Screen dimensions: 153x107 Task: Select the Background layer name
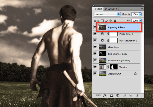[x=114, y=74]
